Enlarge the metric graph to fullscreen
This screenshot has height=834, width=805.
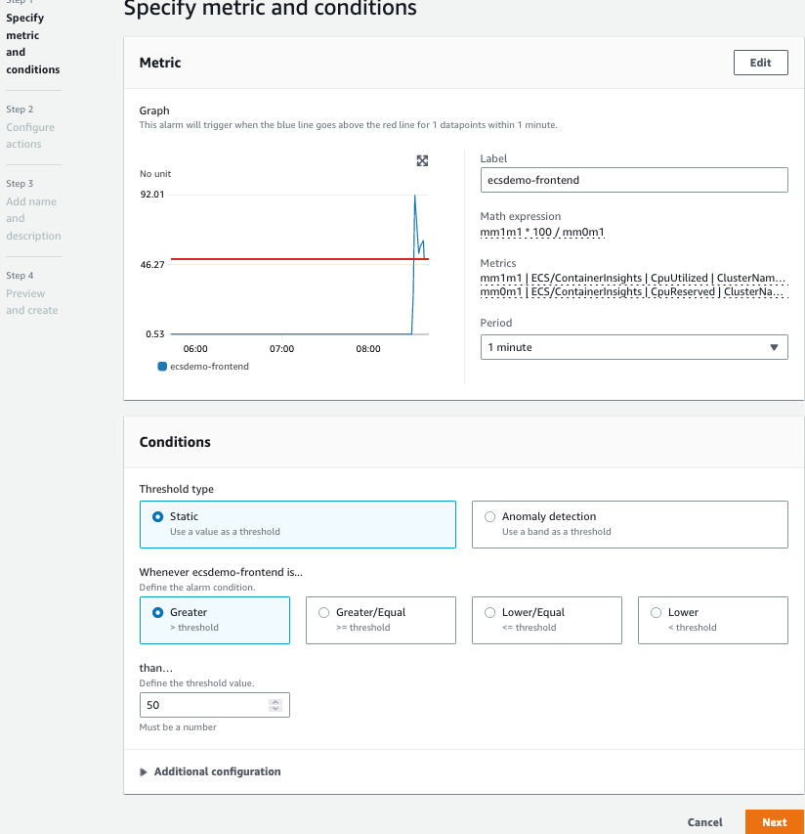(x=422, y=161)
